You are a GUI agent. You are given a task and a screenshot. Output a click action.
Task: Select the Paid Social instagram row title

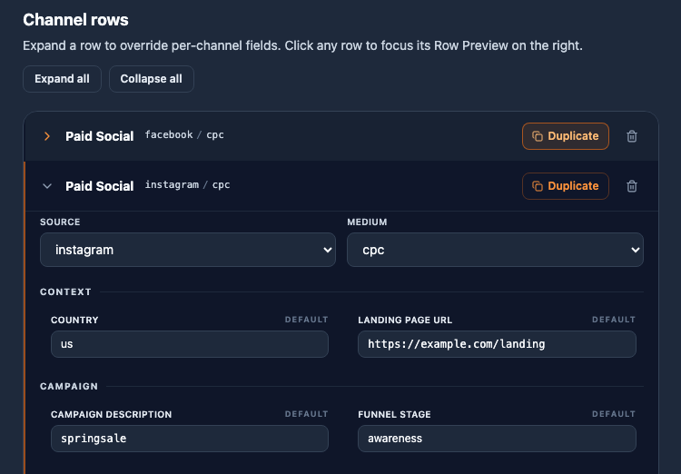tap(100, 186)
